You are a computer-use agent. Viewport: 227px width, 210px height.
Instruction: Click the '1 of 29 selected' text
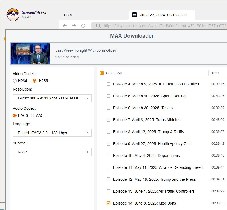(67, 57)
